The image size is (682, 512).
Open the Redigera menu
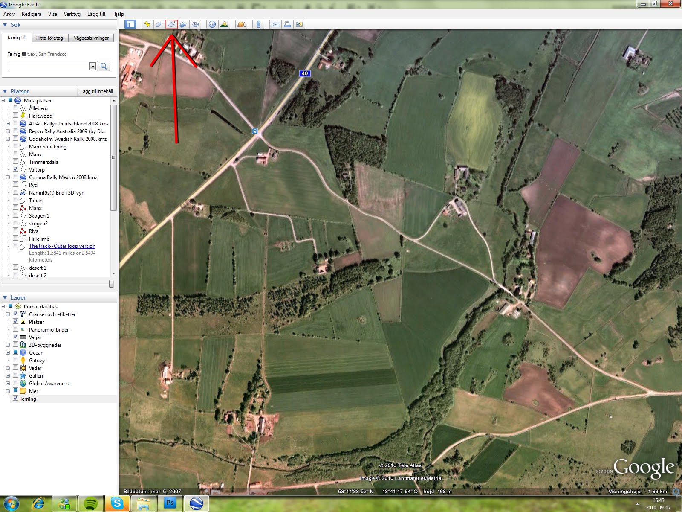pos(32,14)
